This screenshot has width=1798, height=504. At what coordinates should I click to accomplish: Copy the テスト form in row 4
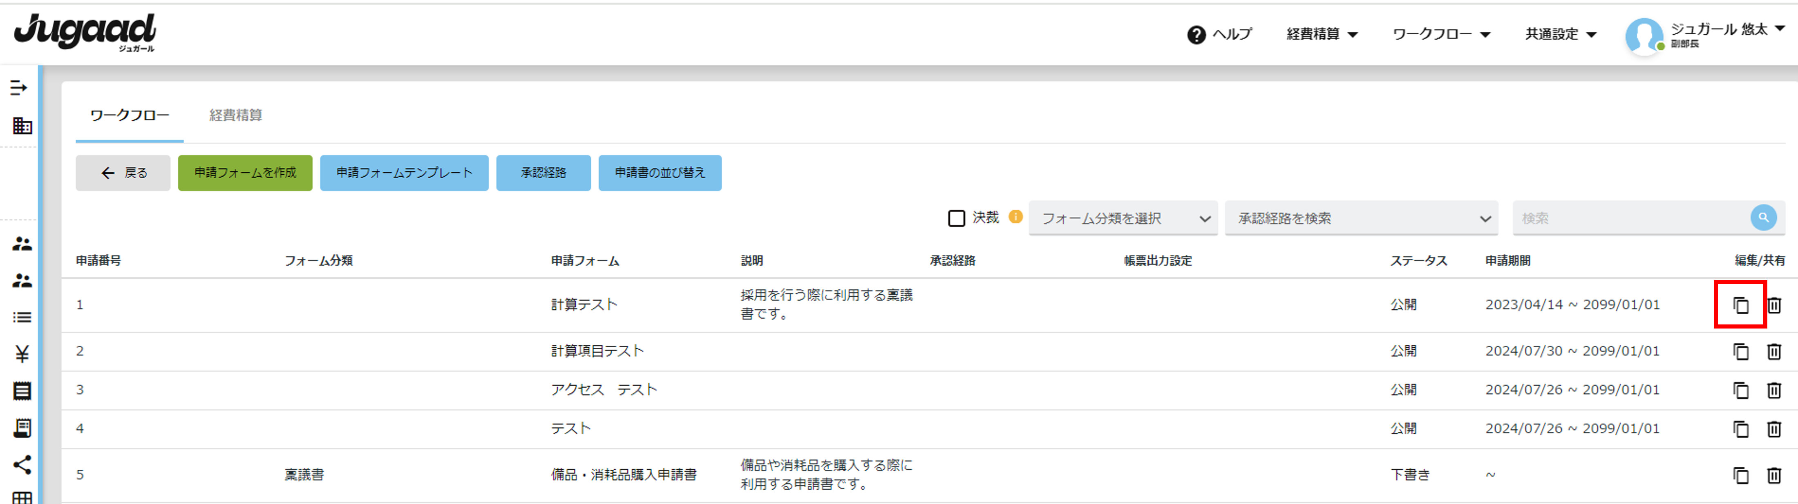[x=1741, y=429]
